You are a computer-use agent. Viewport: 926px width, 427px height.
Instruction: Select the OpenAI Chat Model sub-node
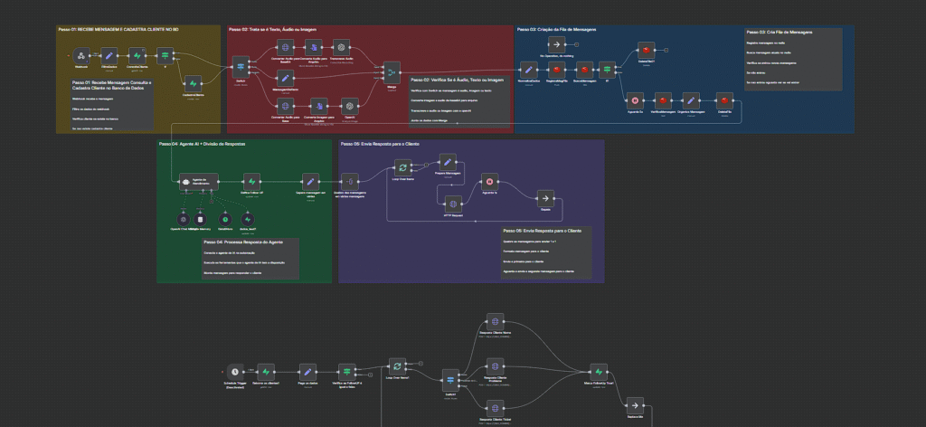(x=184, y=219)
